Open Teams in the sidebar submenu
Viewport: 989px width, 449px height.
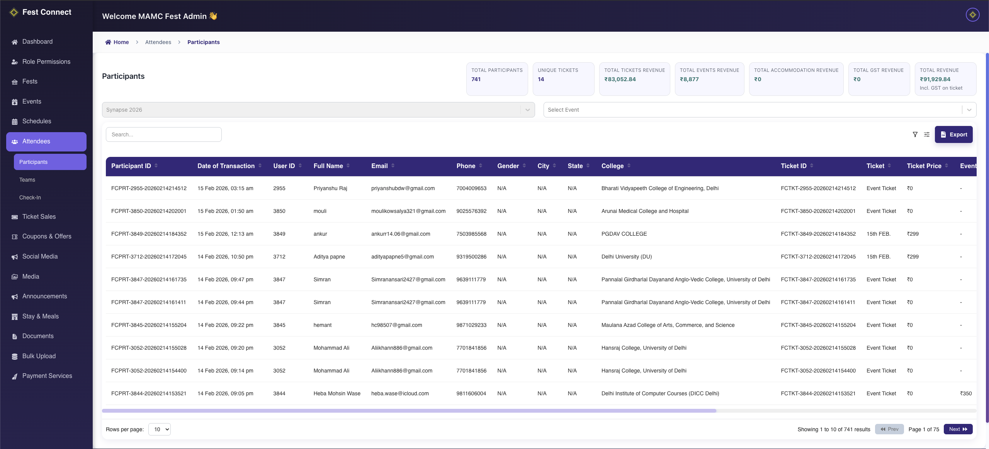pos(27,180)
